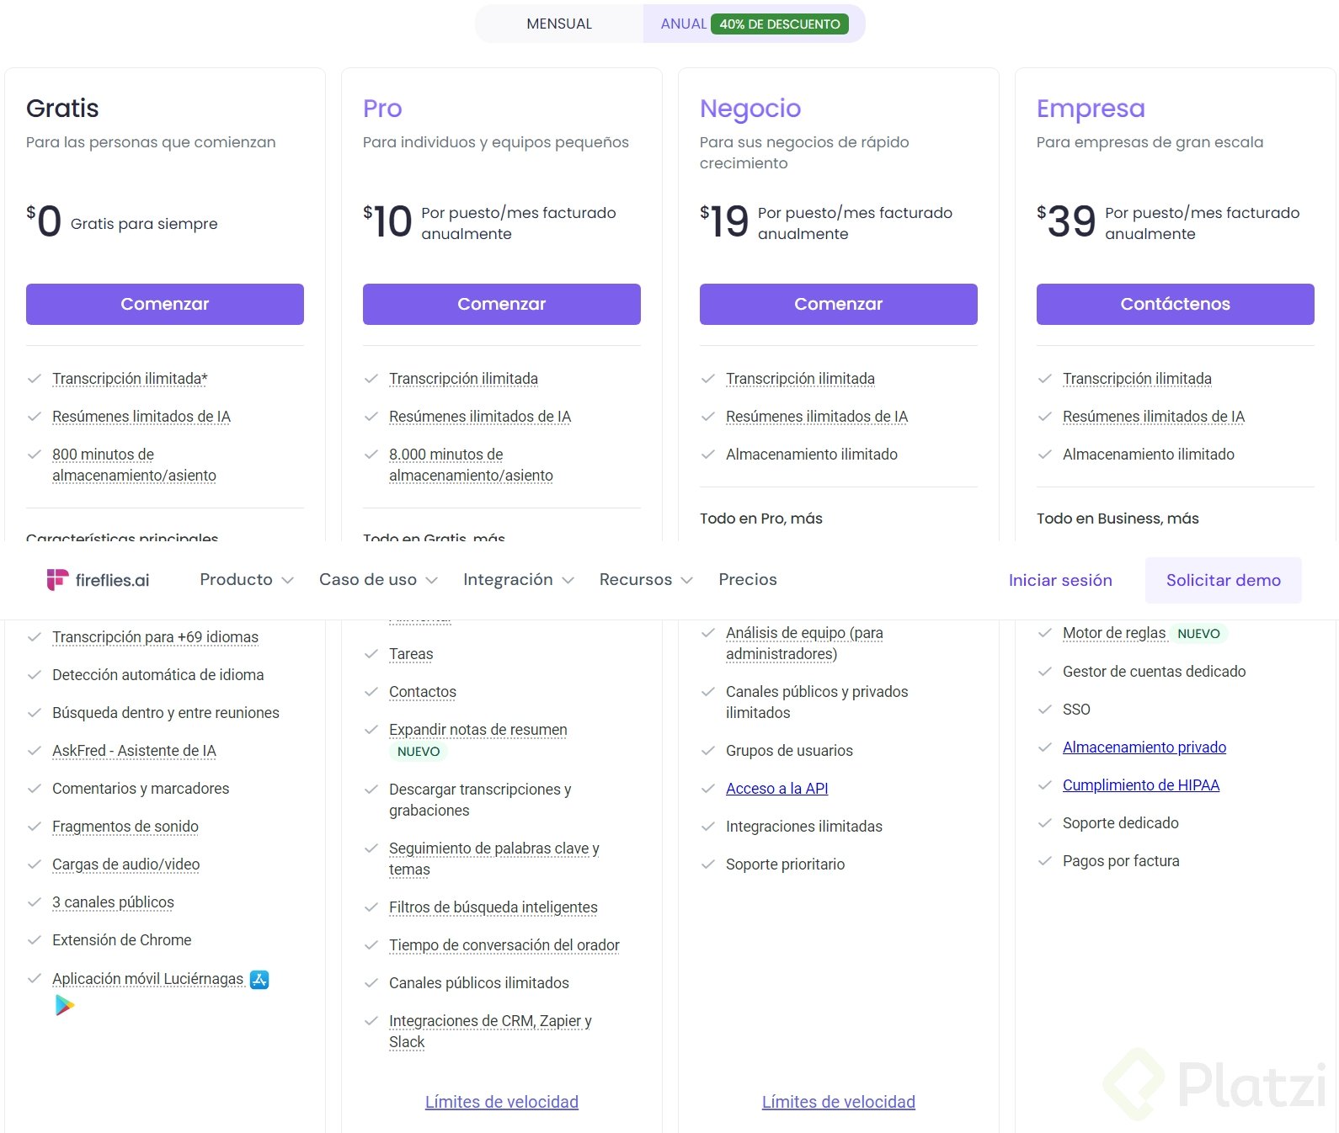Open the App Store icon for mobile app
The height and width of the screenshot is (1133, 1339).
point(259,980)
